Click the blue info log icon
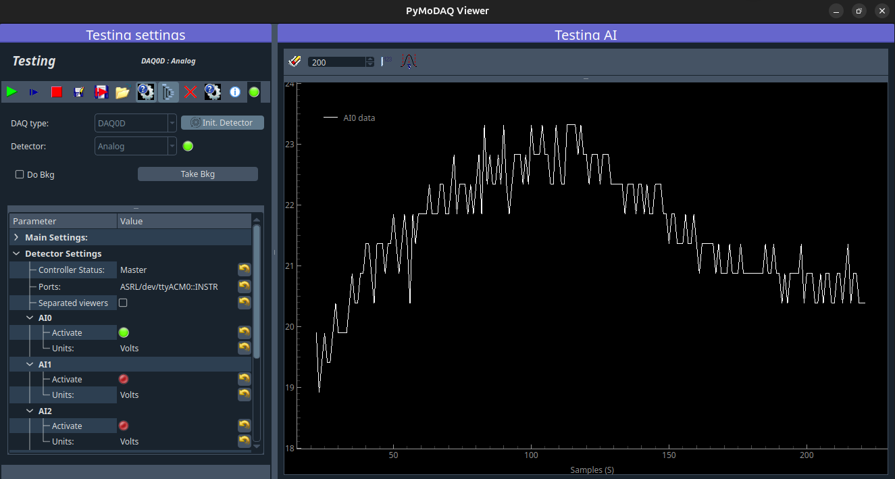This screenshot has height=479, width=895. click(x=235, y=92)
